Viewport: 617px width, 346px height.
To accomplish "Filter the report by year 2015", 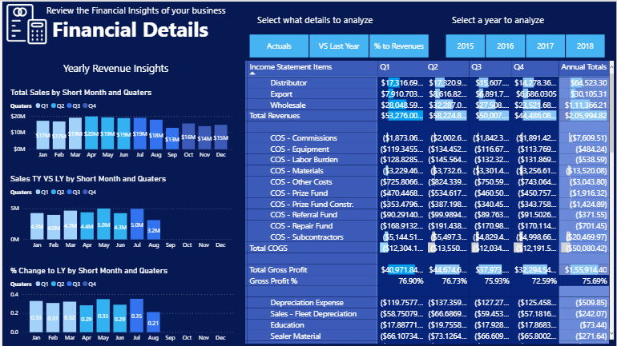I will [x=465, y=46].
